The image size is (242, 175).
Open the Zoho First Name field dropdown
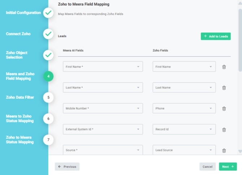point(184,67)
